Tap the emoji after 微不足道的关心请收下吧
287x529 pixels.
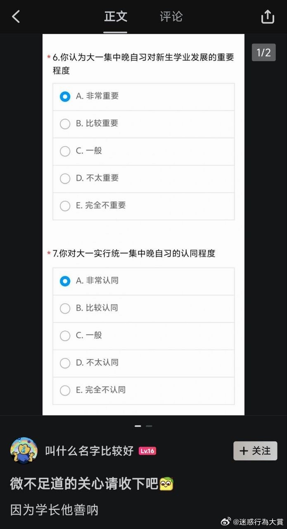(x=166, y=484)
